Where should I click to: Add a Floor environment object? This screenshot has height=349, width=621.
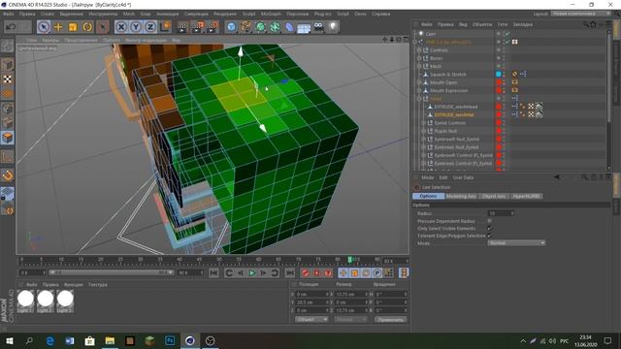pyautogui.click(x=304, y=28)
